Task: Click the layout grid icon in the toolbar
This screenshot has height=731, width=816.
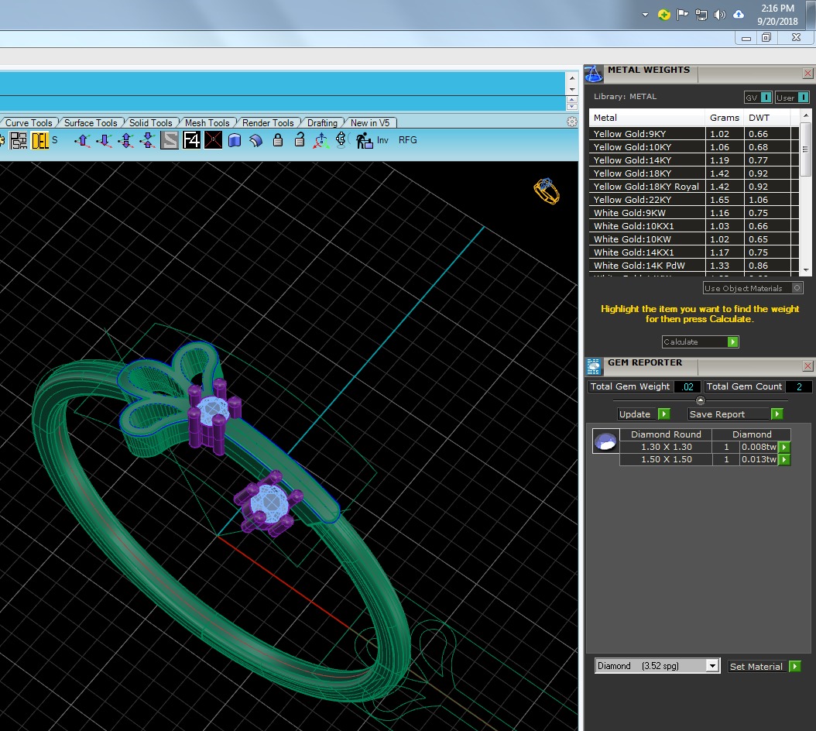Action: coord(19,140)
